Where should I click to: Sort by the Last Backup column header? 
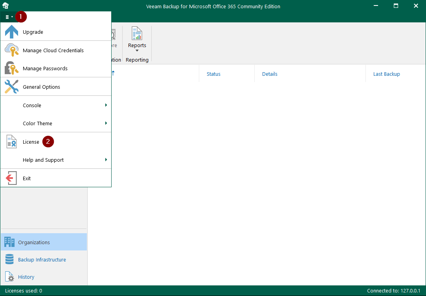coord(386,74)
